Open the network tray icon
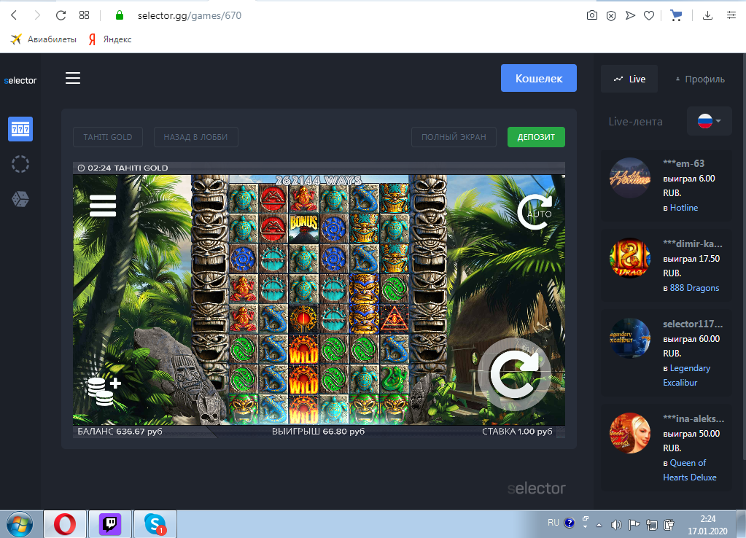The height and width of the screenshot is (538, 746). (x=652, y=525)
